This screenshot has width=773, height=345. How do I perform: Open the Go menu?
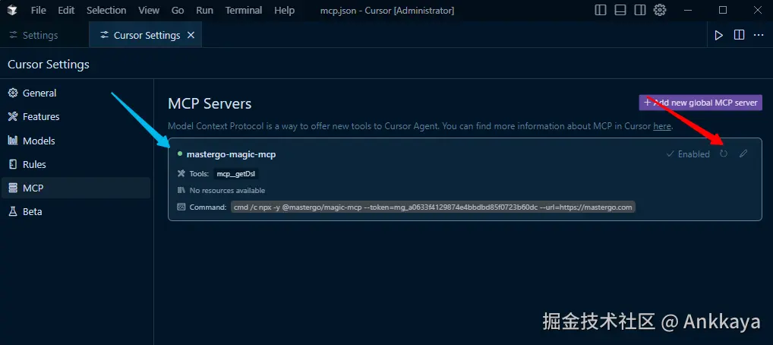[178, 11]
